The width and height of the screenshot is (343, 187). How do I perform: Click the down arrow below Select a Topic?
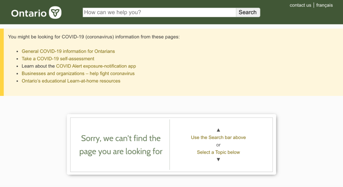(x=218, y=159)
